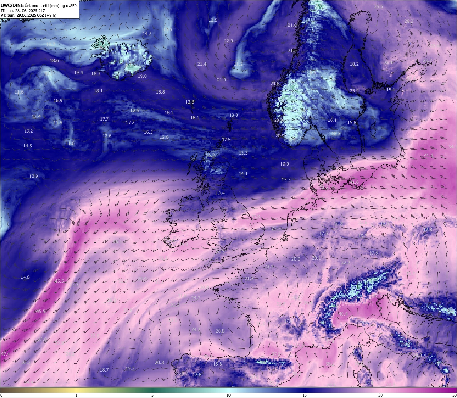The width and height of the screenshot is (457, 398).
Task: Click the 12.4 value label
Action: (36, 117)
